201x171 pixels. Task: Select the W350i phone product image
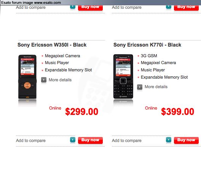(27, 77)
